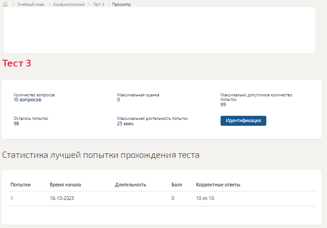Click the Балл column header
The width and height of the screenshot is (327, 228).
tap(176, 185)
